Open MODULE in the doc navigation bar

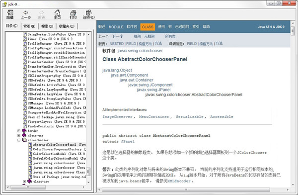coord(116,27)
